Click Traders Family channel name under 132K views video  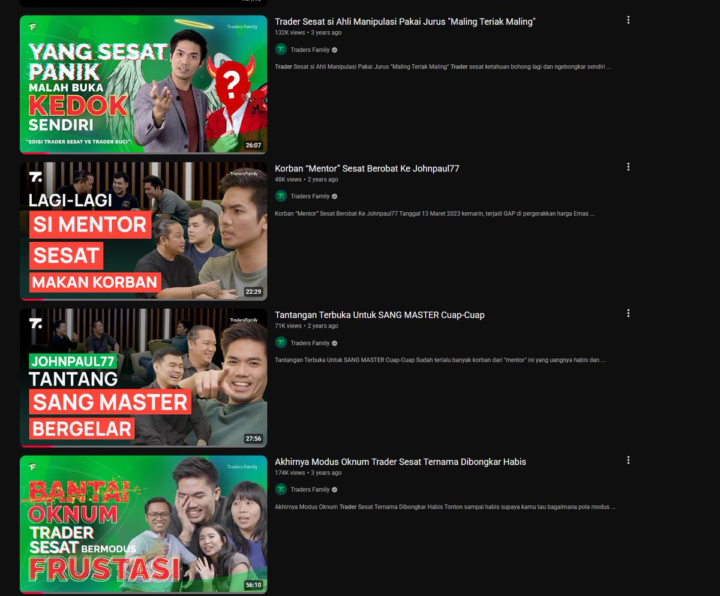click(x=310, y=50)
